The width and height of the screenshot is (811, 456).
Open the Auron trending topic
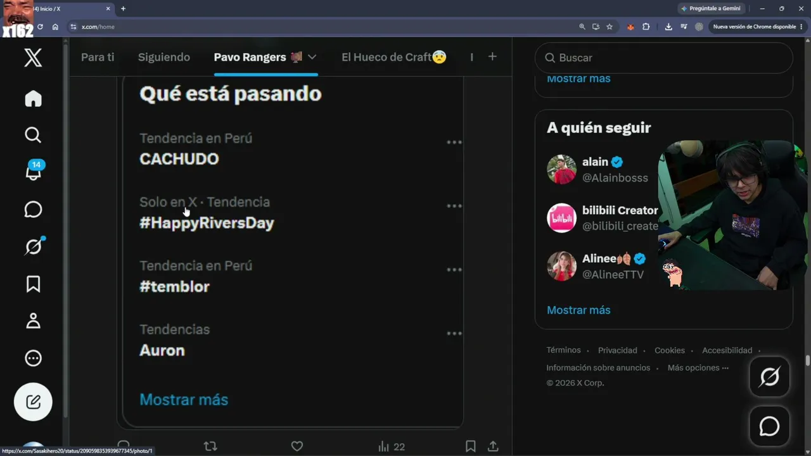pyautogui.click(x=162, y=351)
